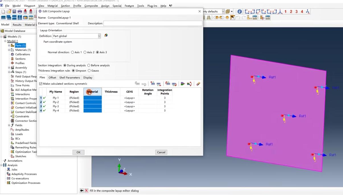The width and height of the screenshot is (343, 195).
Task: Click the New Model Database icon
Action: (3, 12)
